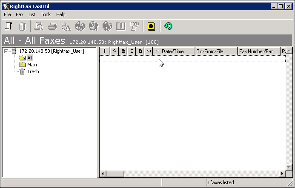Open the Tools menu

click(46, 14)
